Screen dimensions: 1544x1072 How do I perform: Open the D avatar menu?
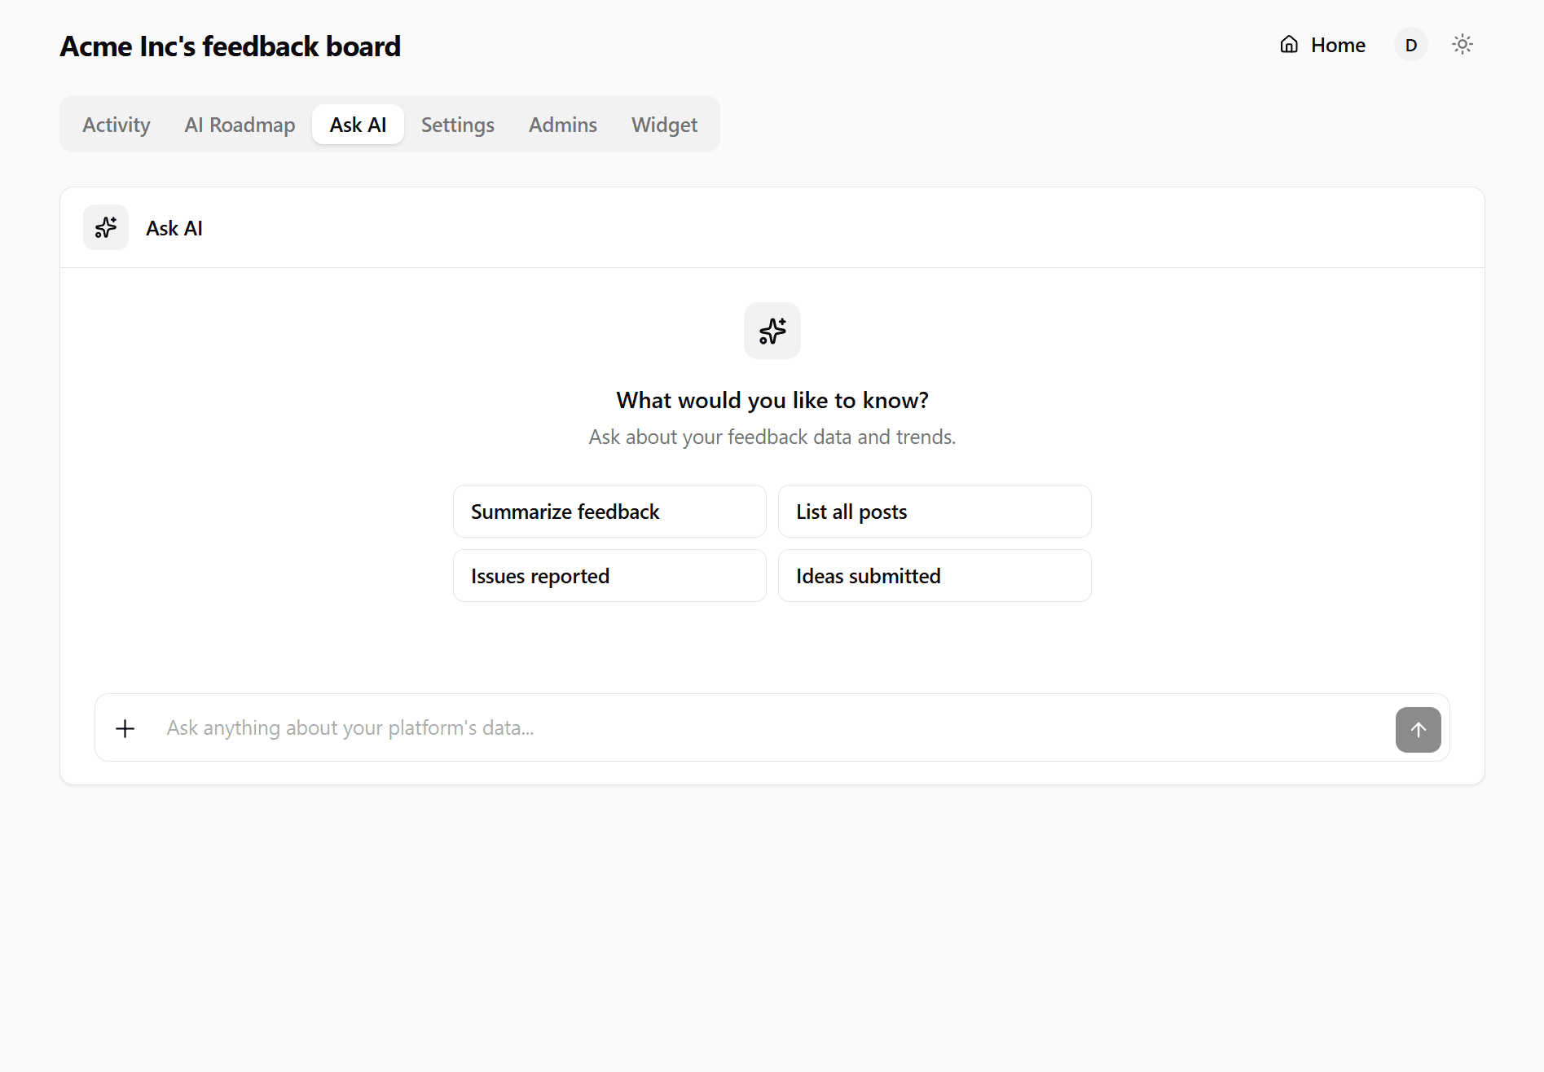click(1410, 45)
